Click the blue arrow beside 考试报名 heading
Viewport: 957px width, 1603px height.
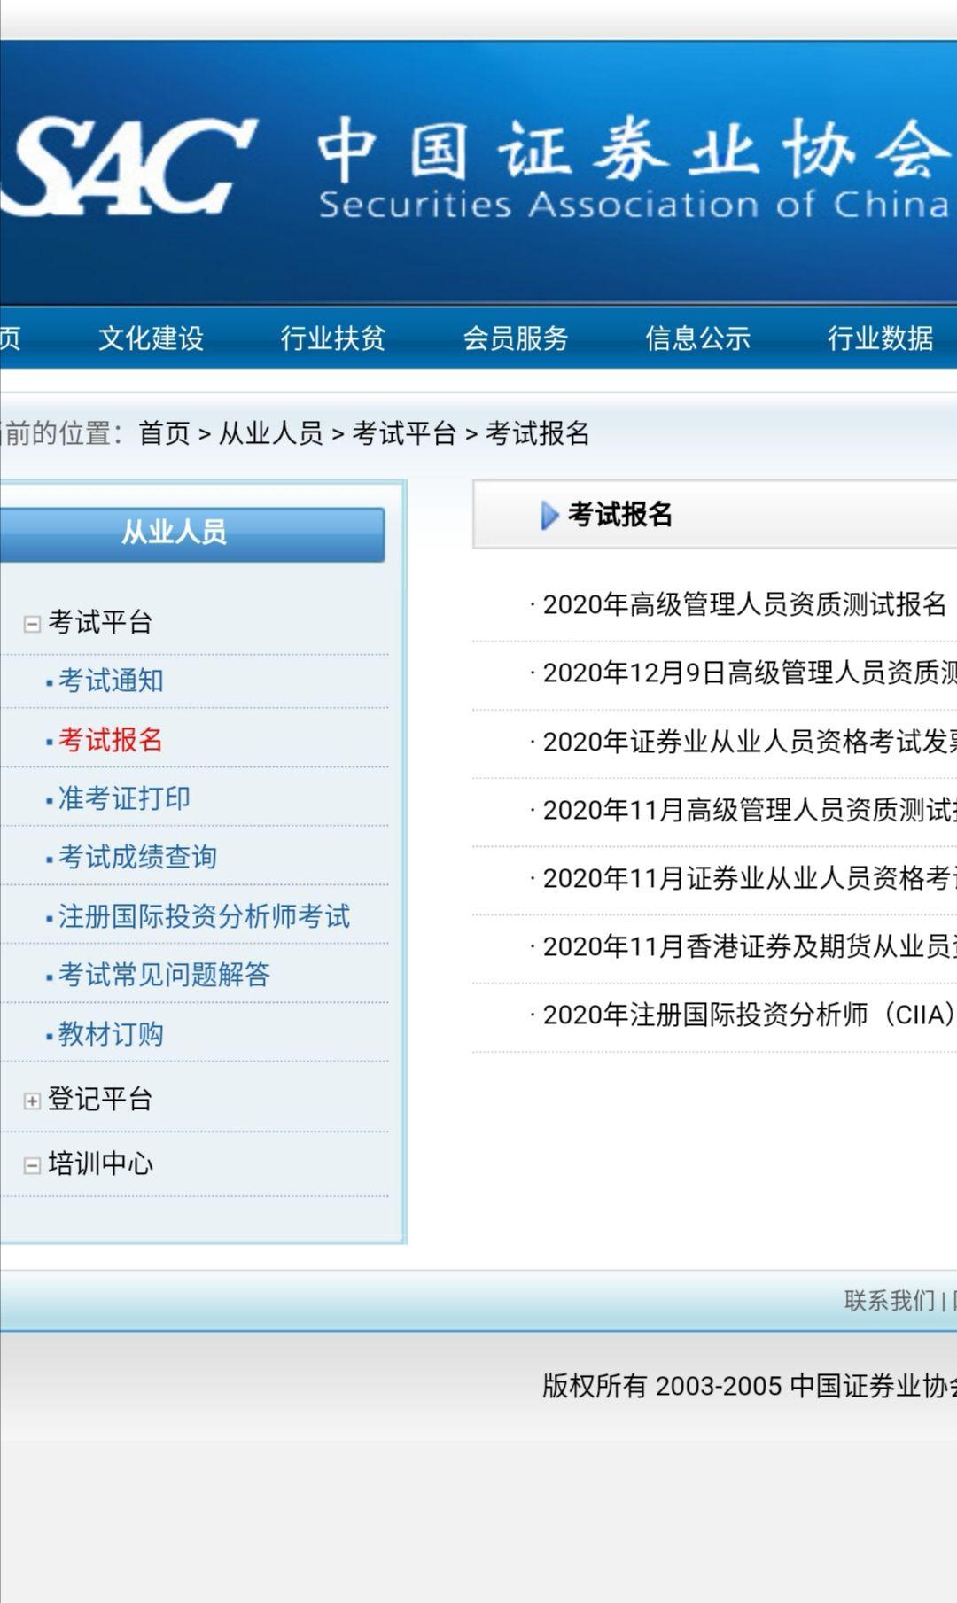(549, 516)
